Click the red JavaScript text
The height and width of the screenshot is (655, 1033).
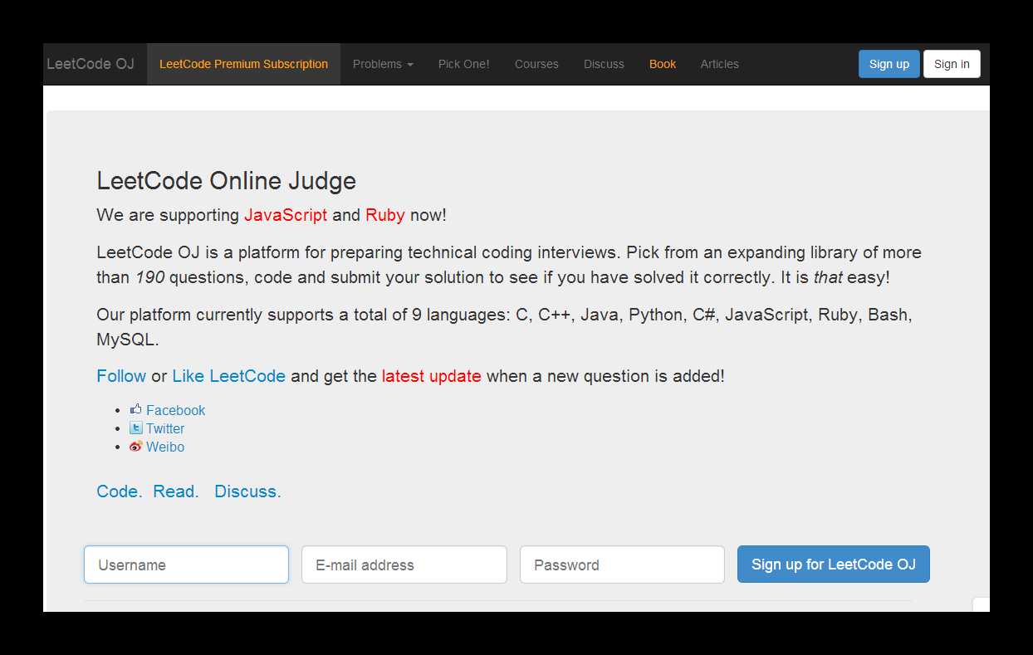(286, 215)
